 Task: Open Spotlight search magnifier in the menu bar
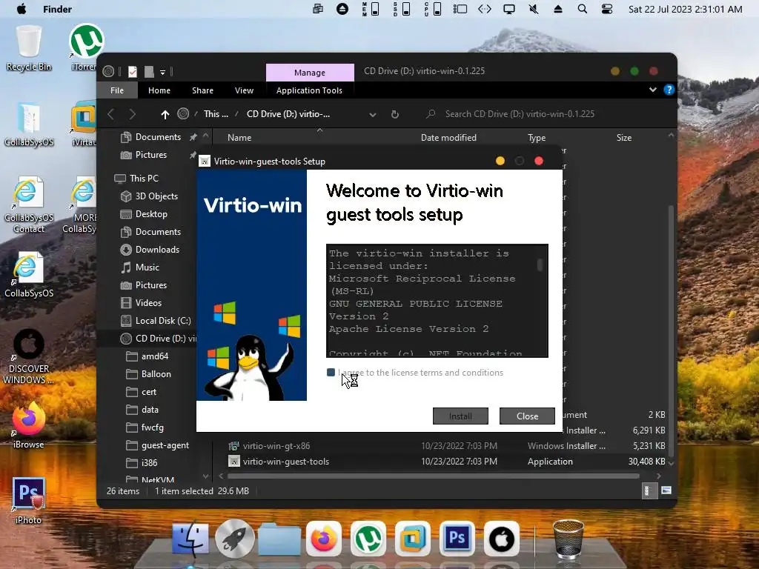coord(583,9)
